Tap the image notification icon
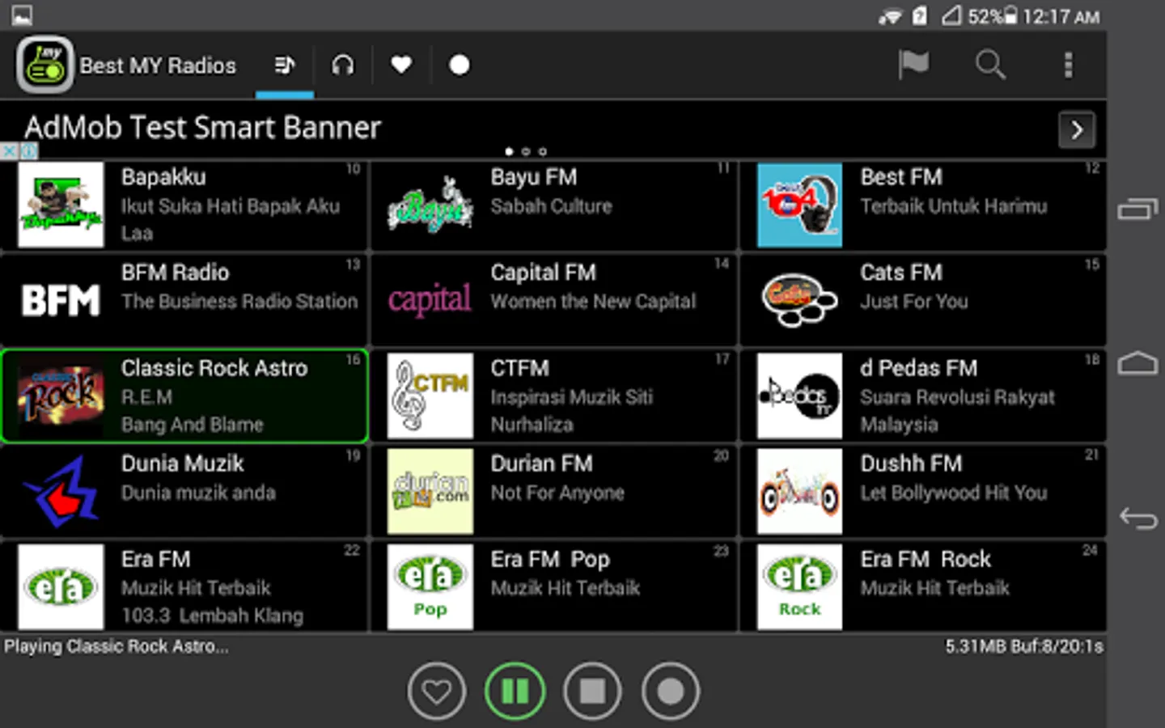Screen dimensions: 1165x728 22,15
